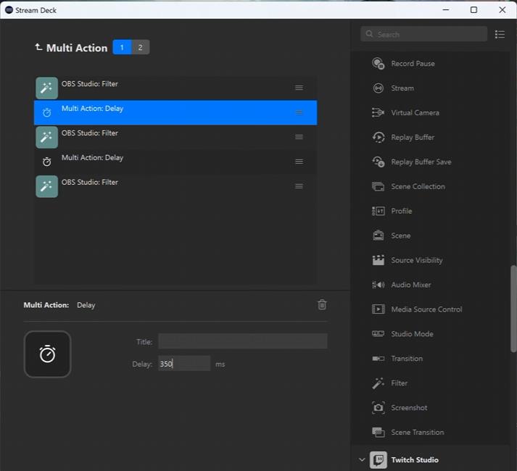The height and width of the screenshot is (471, 517).
Task: Click the Profile action icon
Action: [x=379, y=211]
